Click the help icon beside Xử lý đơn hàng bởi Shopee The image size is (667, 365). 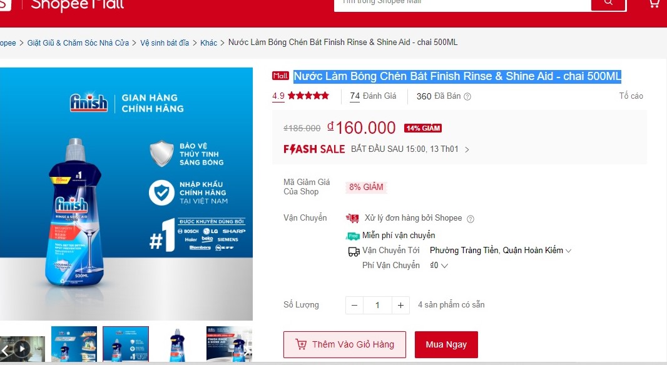pyautogui.click(x=471, y=219)
